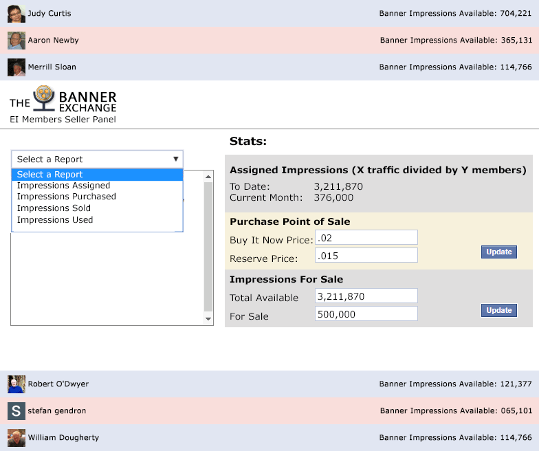Click the To Date value 3,211,870
Image resolution: width=539 pixels, height=451 pixels.
[x=338, y=187]
